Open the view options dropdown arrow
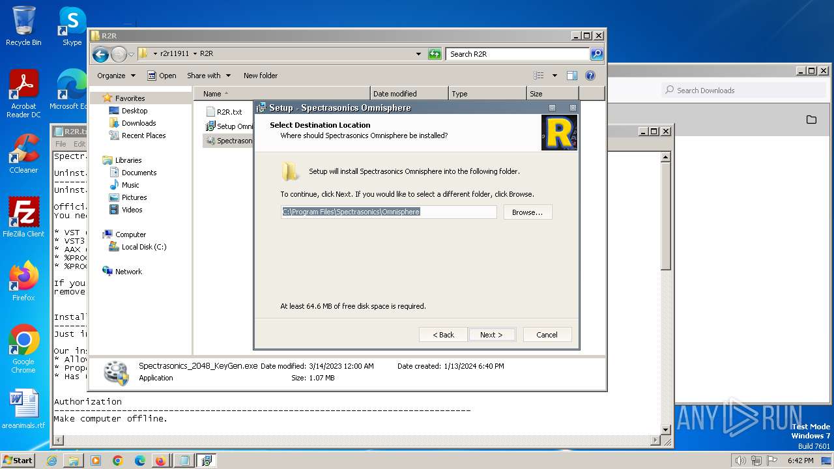The image size is (834, 469). (x=554, y=76)
